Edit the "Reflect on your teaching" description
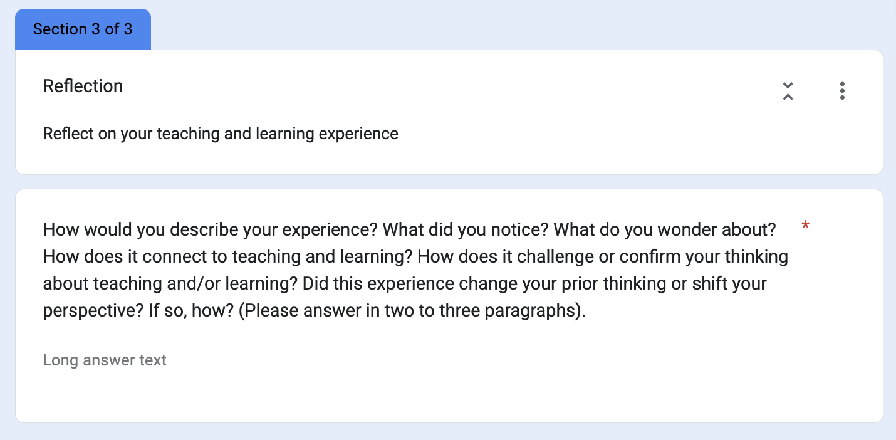The image size is (896, 440). click(220, 134)
